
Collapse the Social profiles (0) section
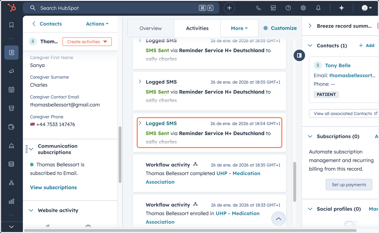pos(310,209)
